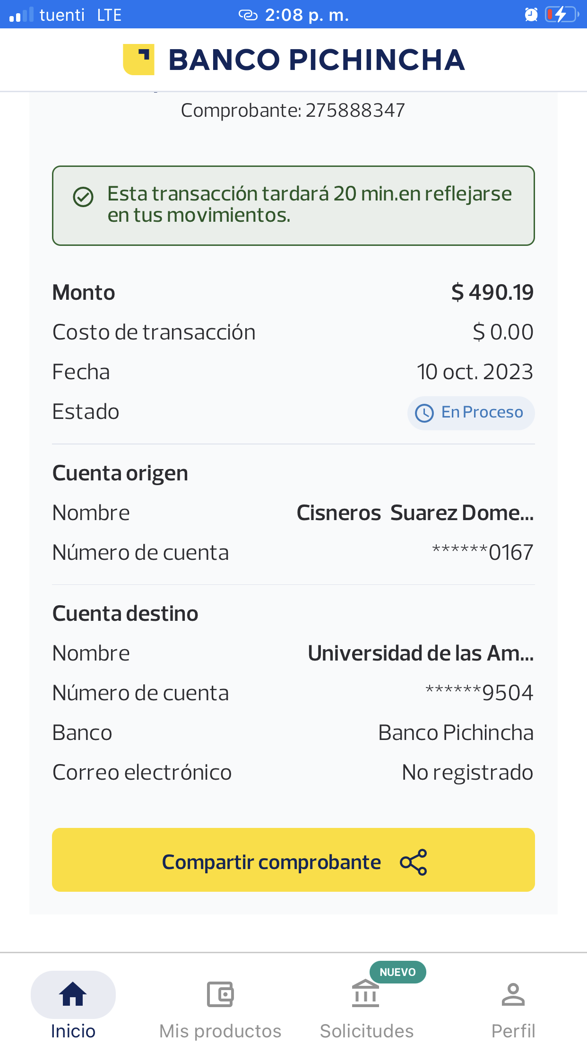
Task: Tap the green checkmark icon in the notice
Action: (83, 197)
